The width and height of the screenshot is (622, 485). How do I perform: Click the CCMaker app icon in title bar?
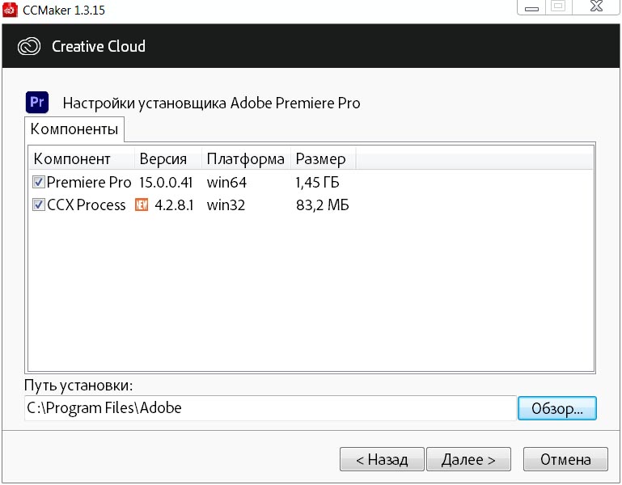(11, 10)
